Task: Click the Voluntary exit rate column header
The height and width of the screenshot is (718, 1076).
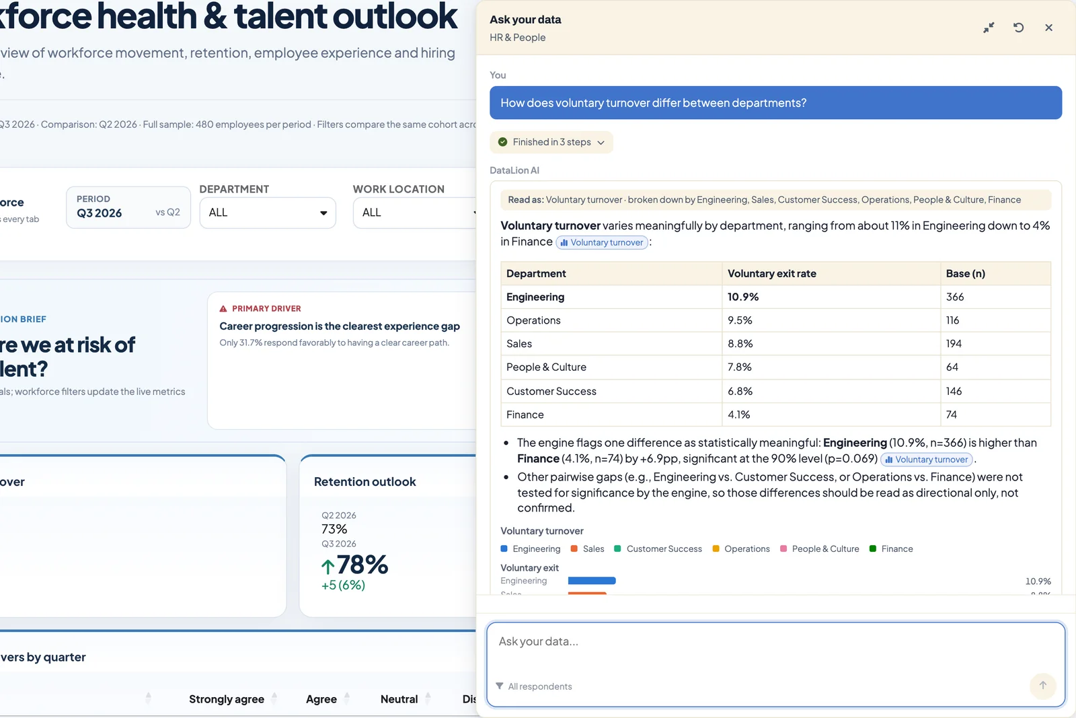Action: (831, 273)
